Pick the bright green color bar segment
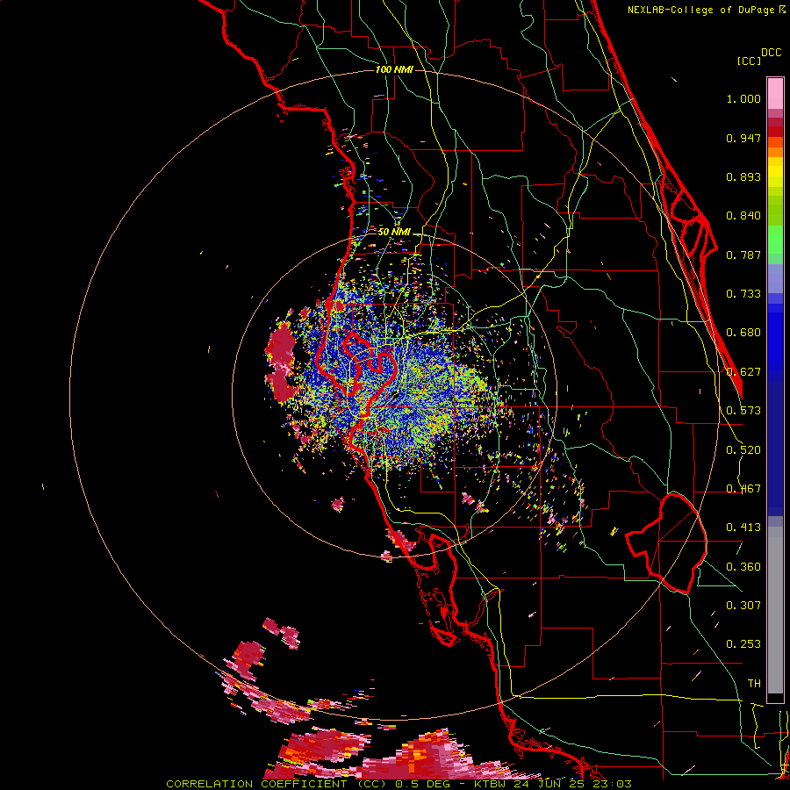The width and height of the screenshot is (790, 790). (x=775, y=240)
